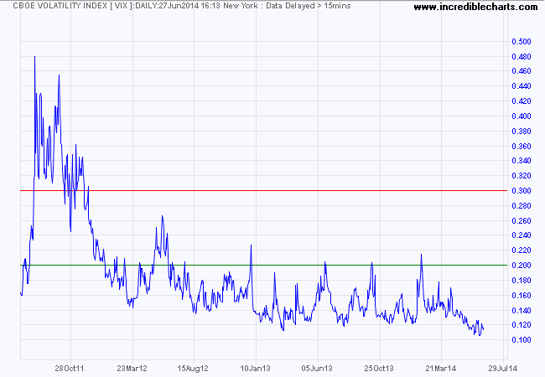Click the 0.140 y-axis label

pyautogui.click(x=522, y=310)
